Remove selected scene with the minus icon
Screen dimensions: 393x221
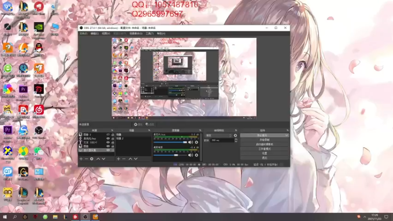[x=124, y=159]
